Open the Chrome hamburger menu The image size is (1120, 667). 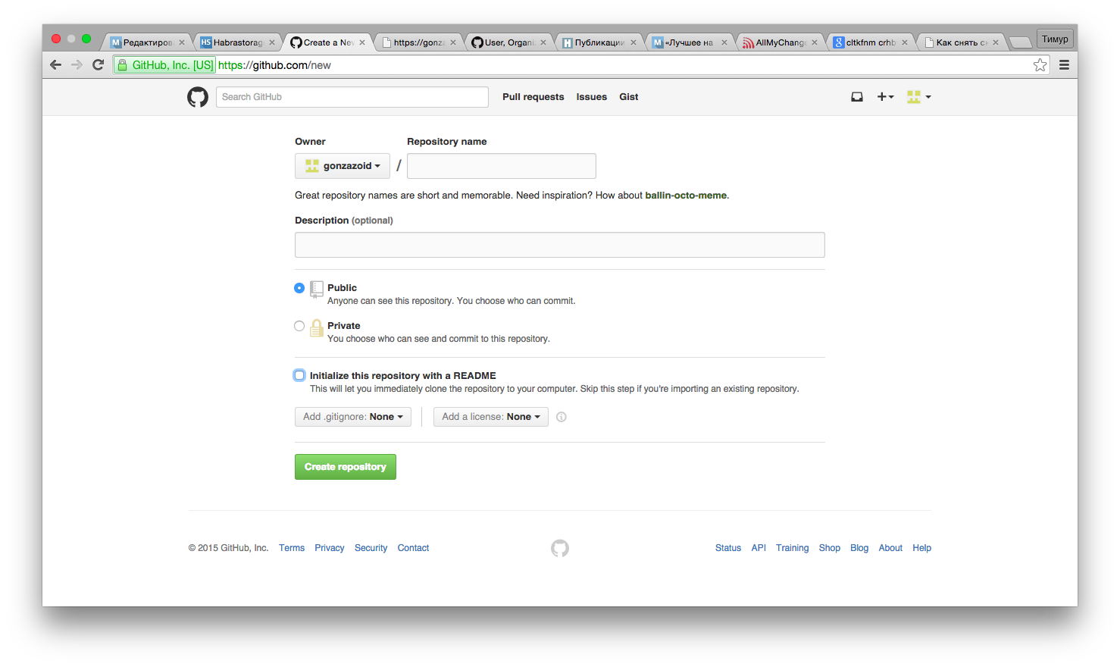[x=1064, y=65]
